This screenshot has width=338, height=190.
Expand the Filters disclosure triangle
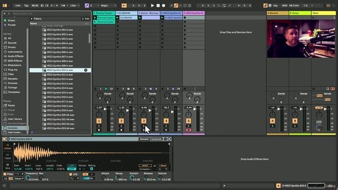click(x=32, y=19)
